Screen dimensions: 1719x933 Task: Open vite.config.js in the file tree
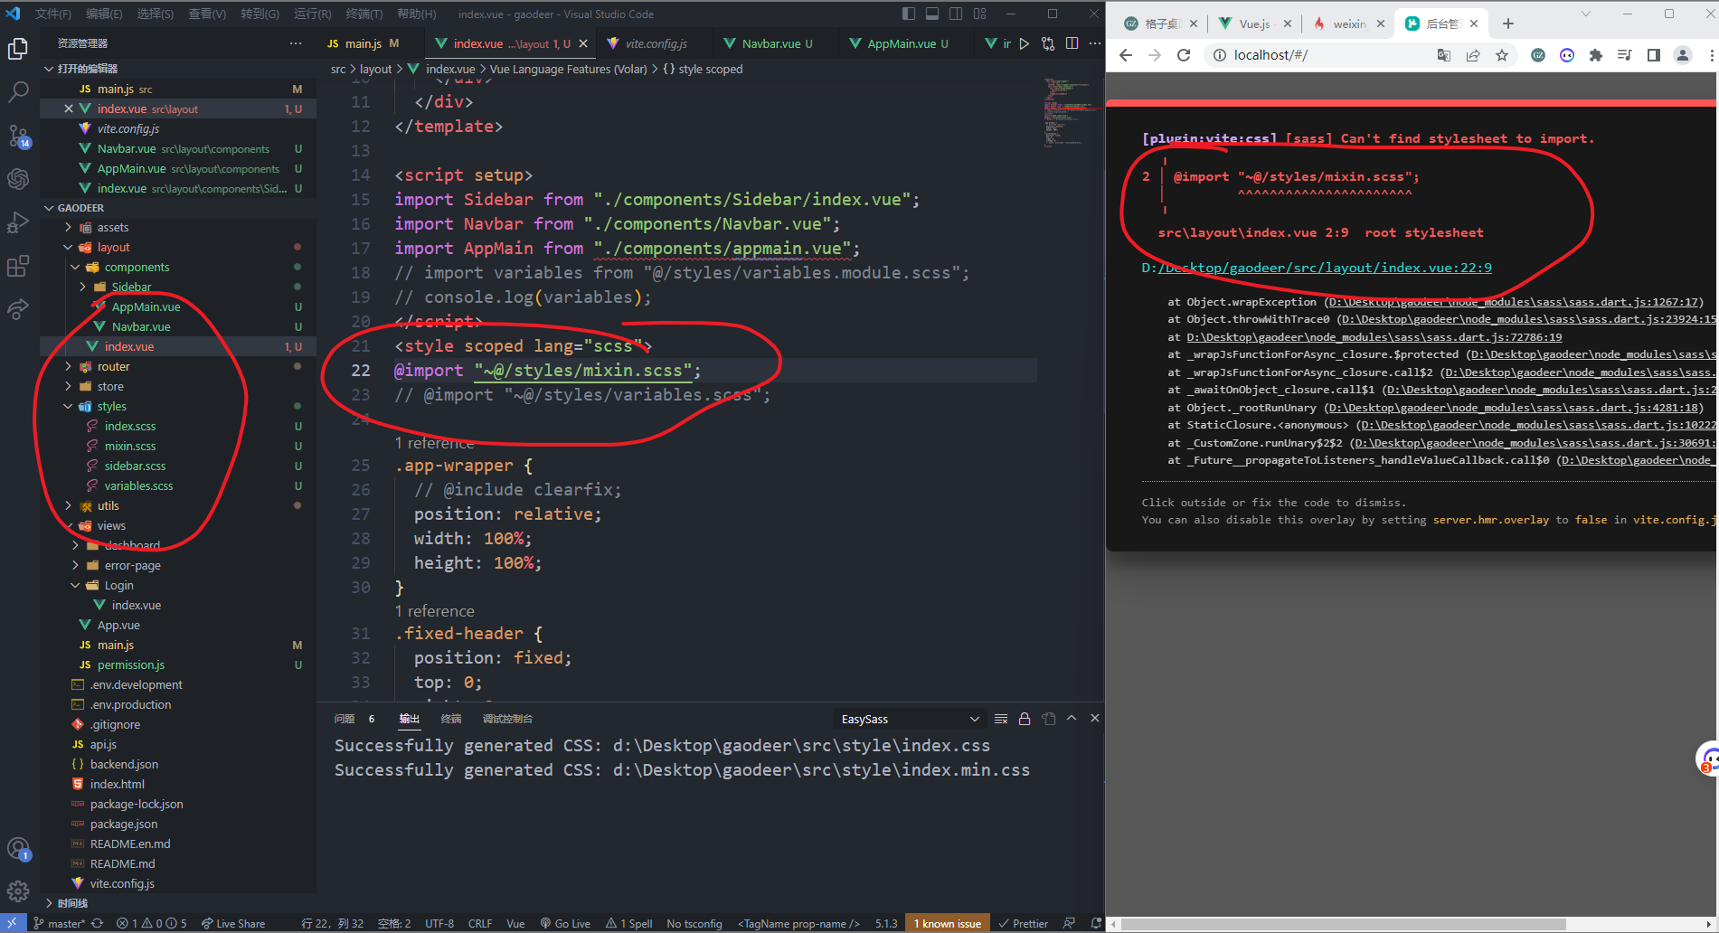[x=122, y=884]
